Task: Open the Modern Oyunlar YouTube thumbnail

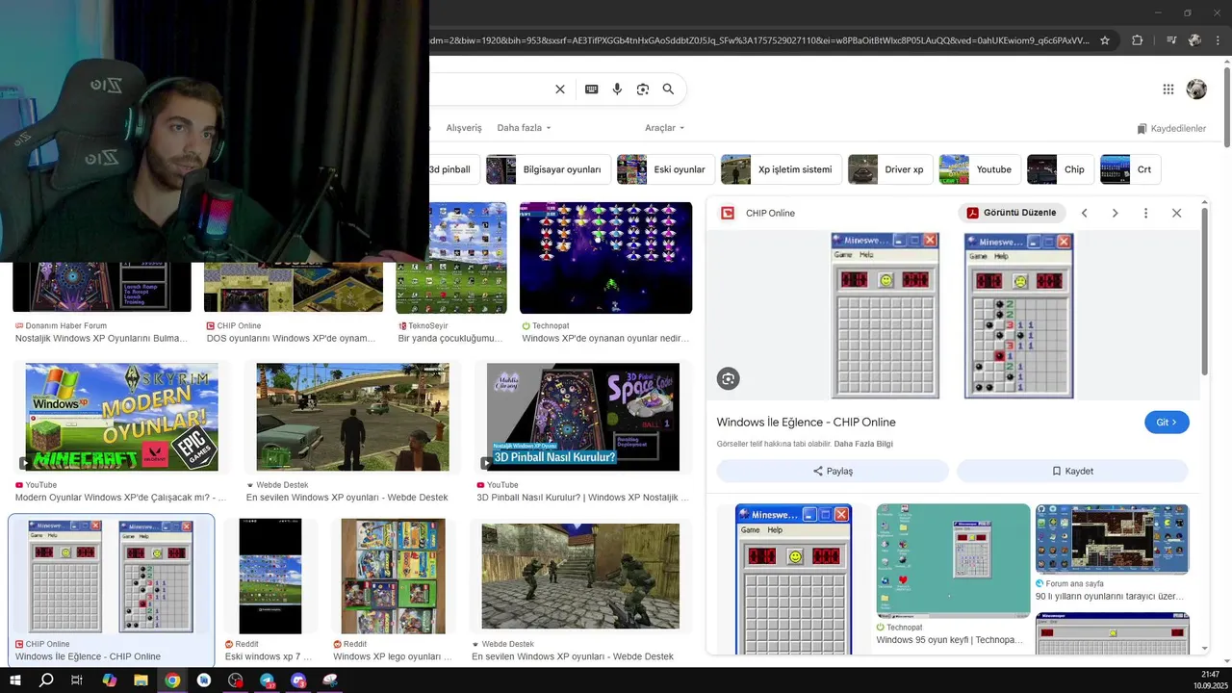Action: 122,417
